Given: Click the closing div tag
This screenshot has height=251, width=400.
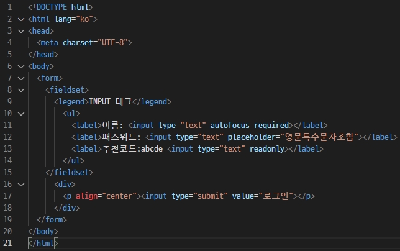Looking at the screenshot, I should coord(67,208).
